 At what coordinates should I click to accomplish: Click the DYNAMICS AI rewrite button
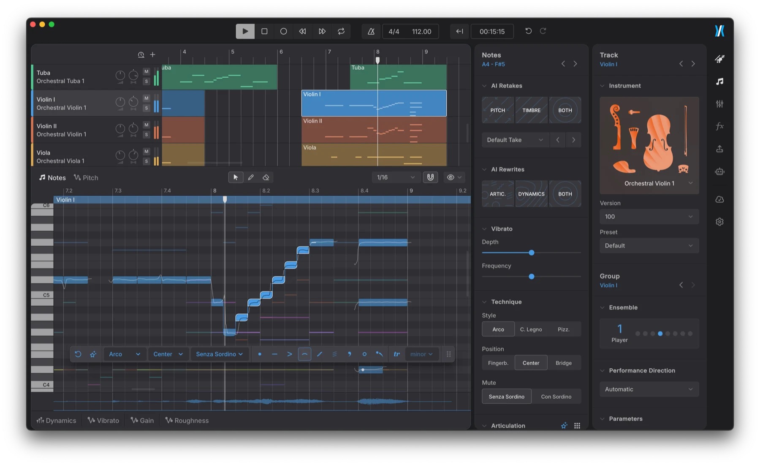coord(532,194)
